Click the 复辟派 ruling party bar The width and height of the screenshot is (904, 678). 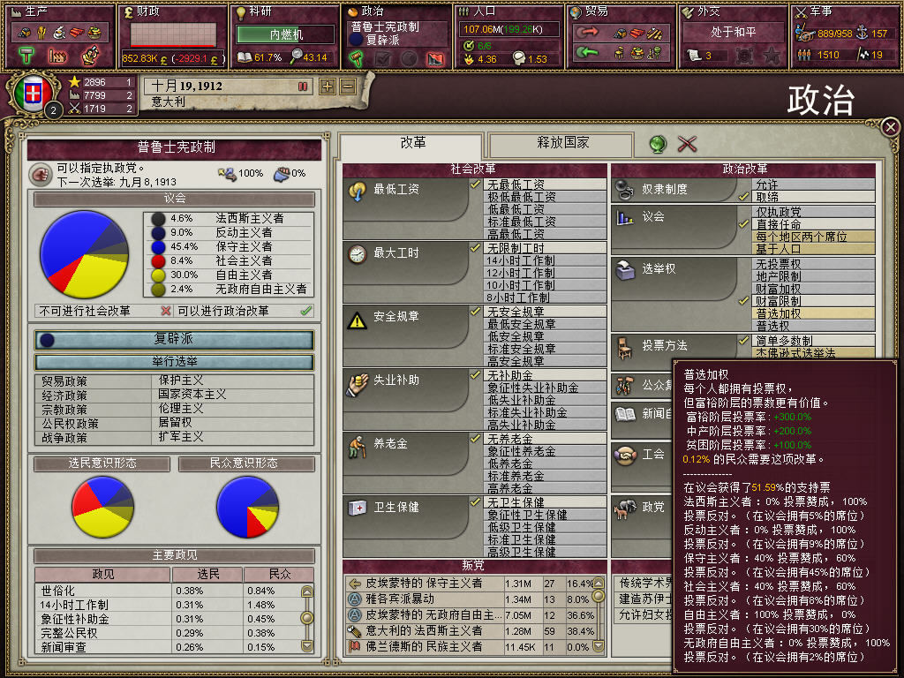(174, 339)
